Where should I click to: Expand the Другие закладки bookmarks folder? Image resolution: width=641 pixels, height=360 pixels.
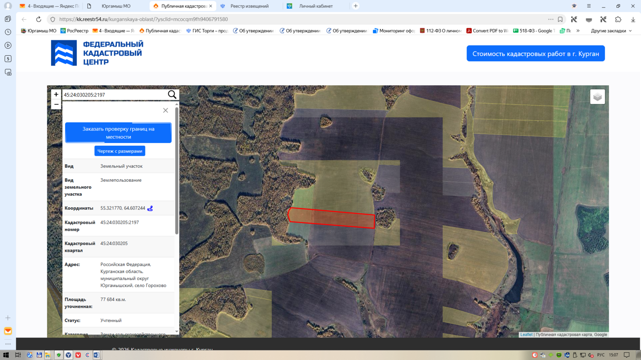point(612,31)
